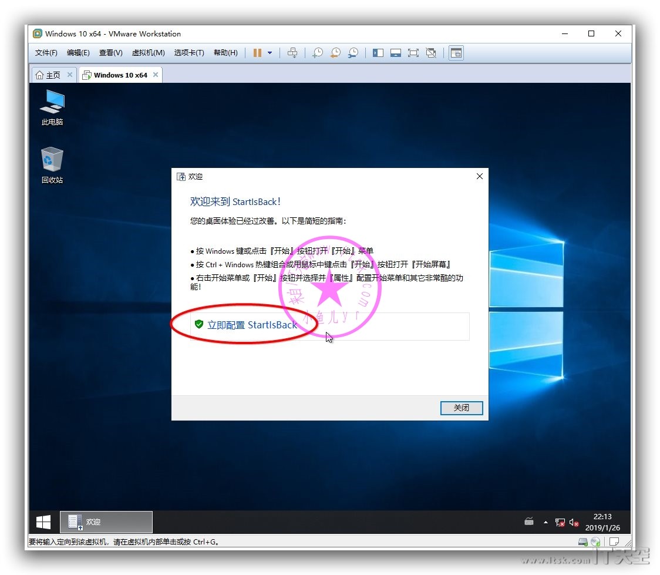Open the 虚拟机(M) menu
Viewport: 660px width, 575px height.
148,53
